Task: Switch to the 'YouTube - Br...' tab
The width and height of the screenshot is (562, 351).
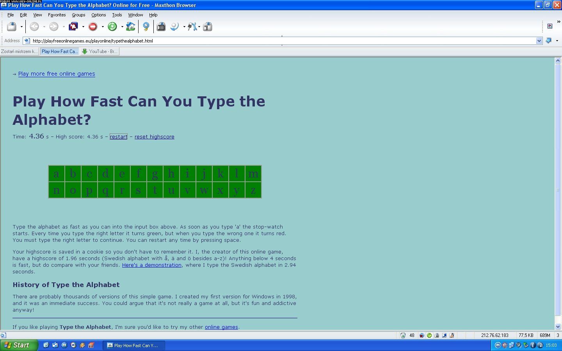Action: click(100, 51)
